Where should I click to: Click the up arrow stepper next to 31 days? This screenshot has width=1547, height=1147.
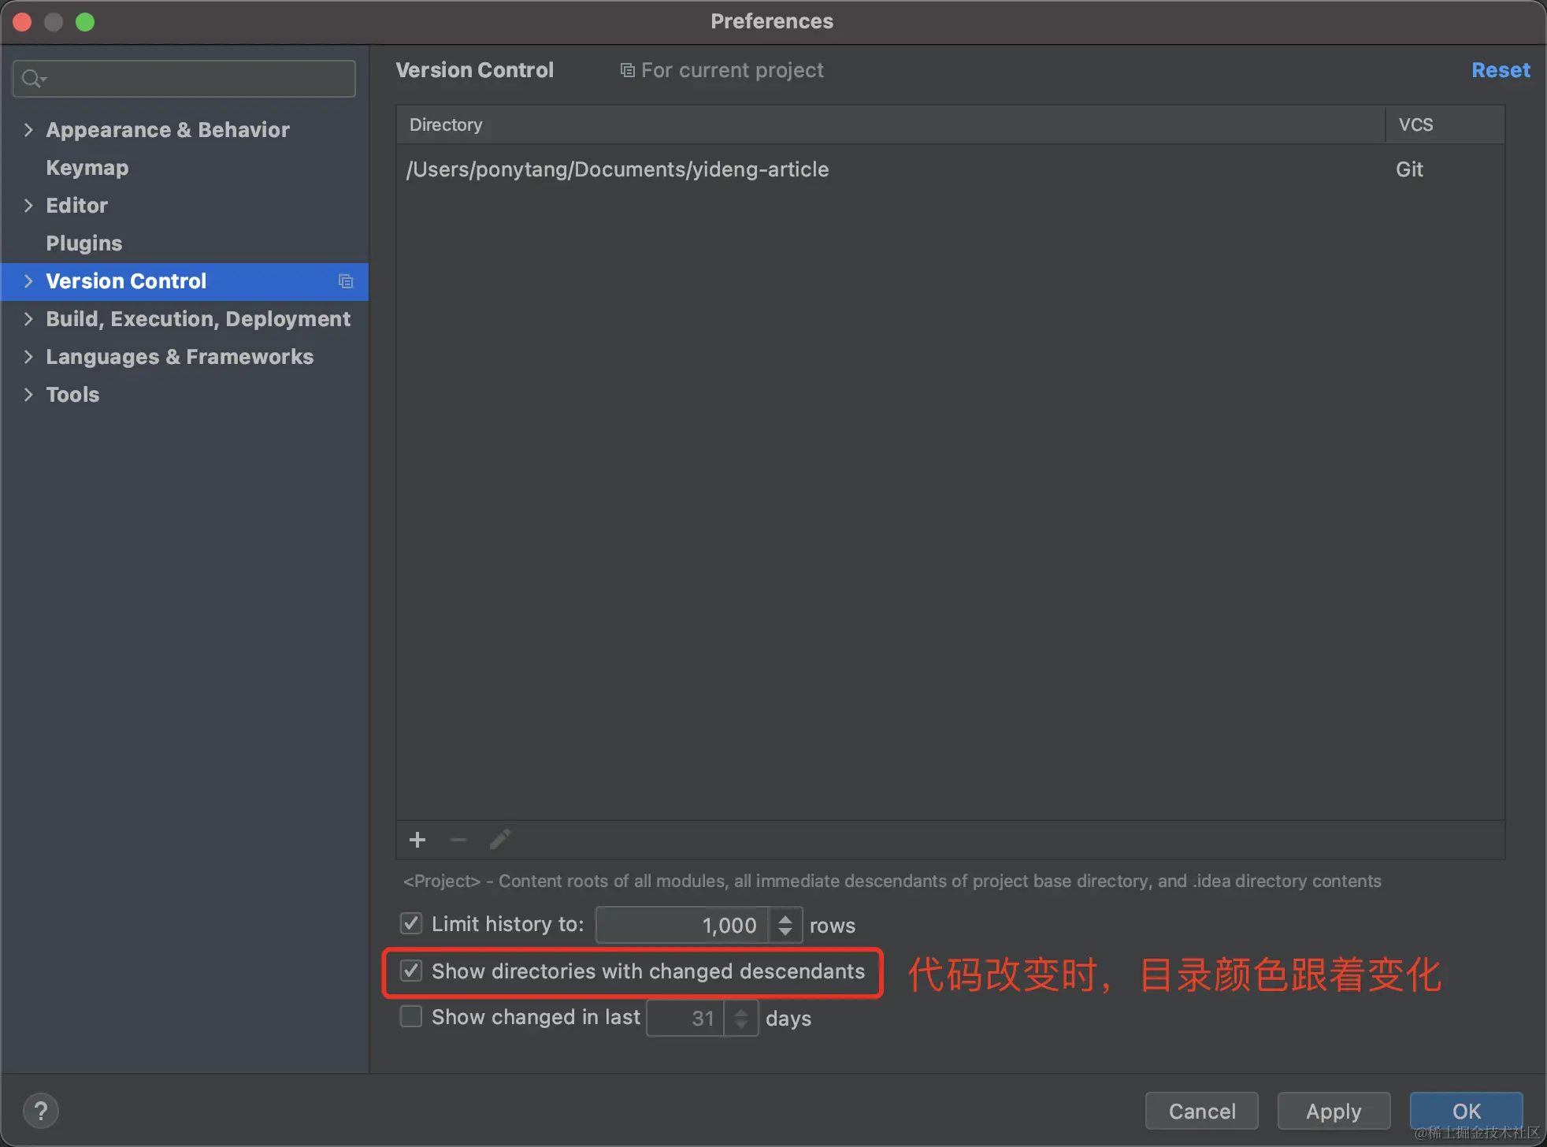point(740,1011)
